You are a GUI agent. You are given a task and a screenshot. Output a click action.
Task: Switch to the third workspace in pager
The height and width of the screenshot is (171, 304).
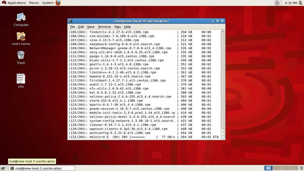(285, 168)
